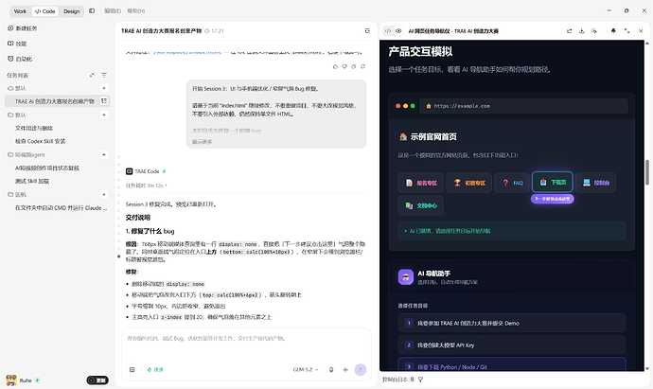Click the https://example.com address bar
The image size is (653, 389).
click(524, 106)
